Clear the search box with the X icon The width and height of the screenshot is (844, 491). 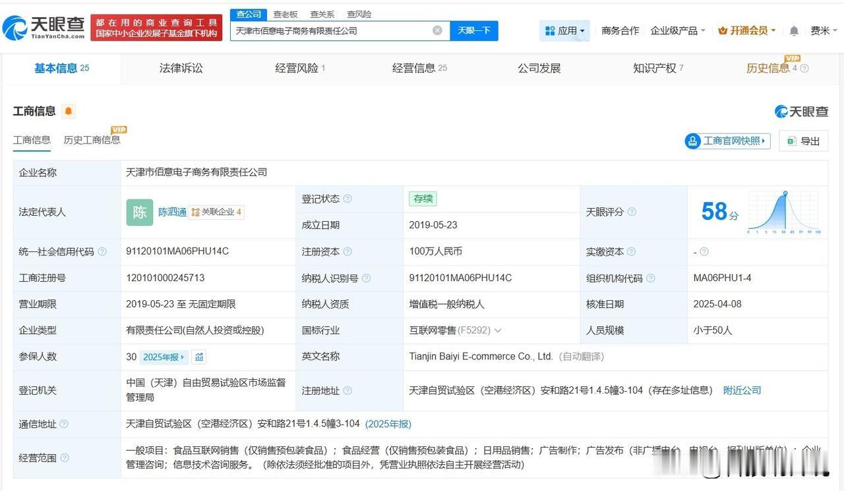point(437,30)
